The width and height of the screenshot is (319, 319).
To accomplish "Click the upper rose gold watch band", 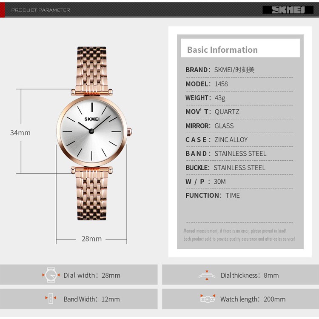I will pyautogui.click(x=91, y=69).
